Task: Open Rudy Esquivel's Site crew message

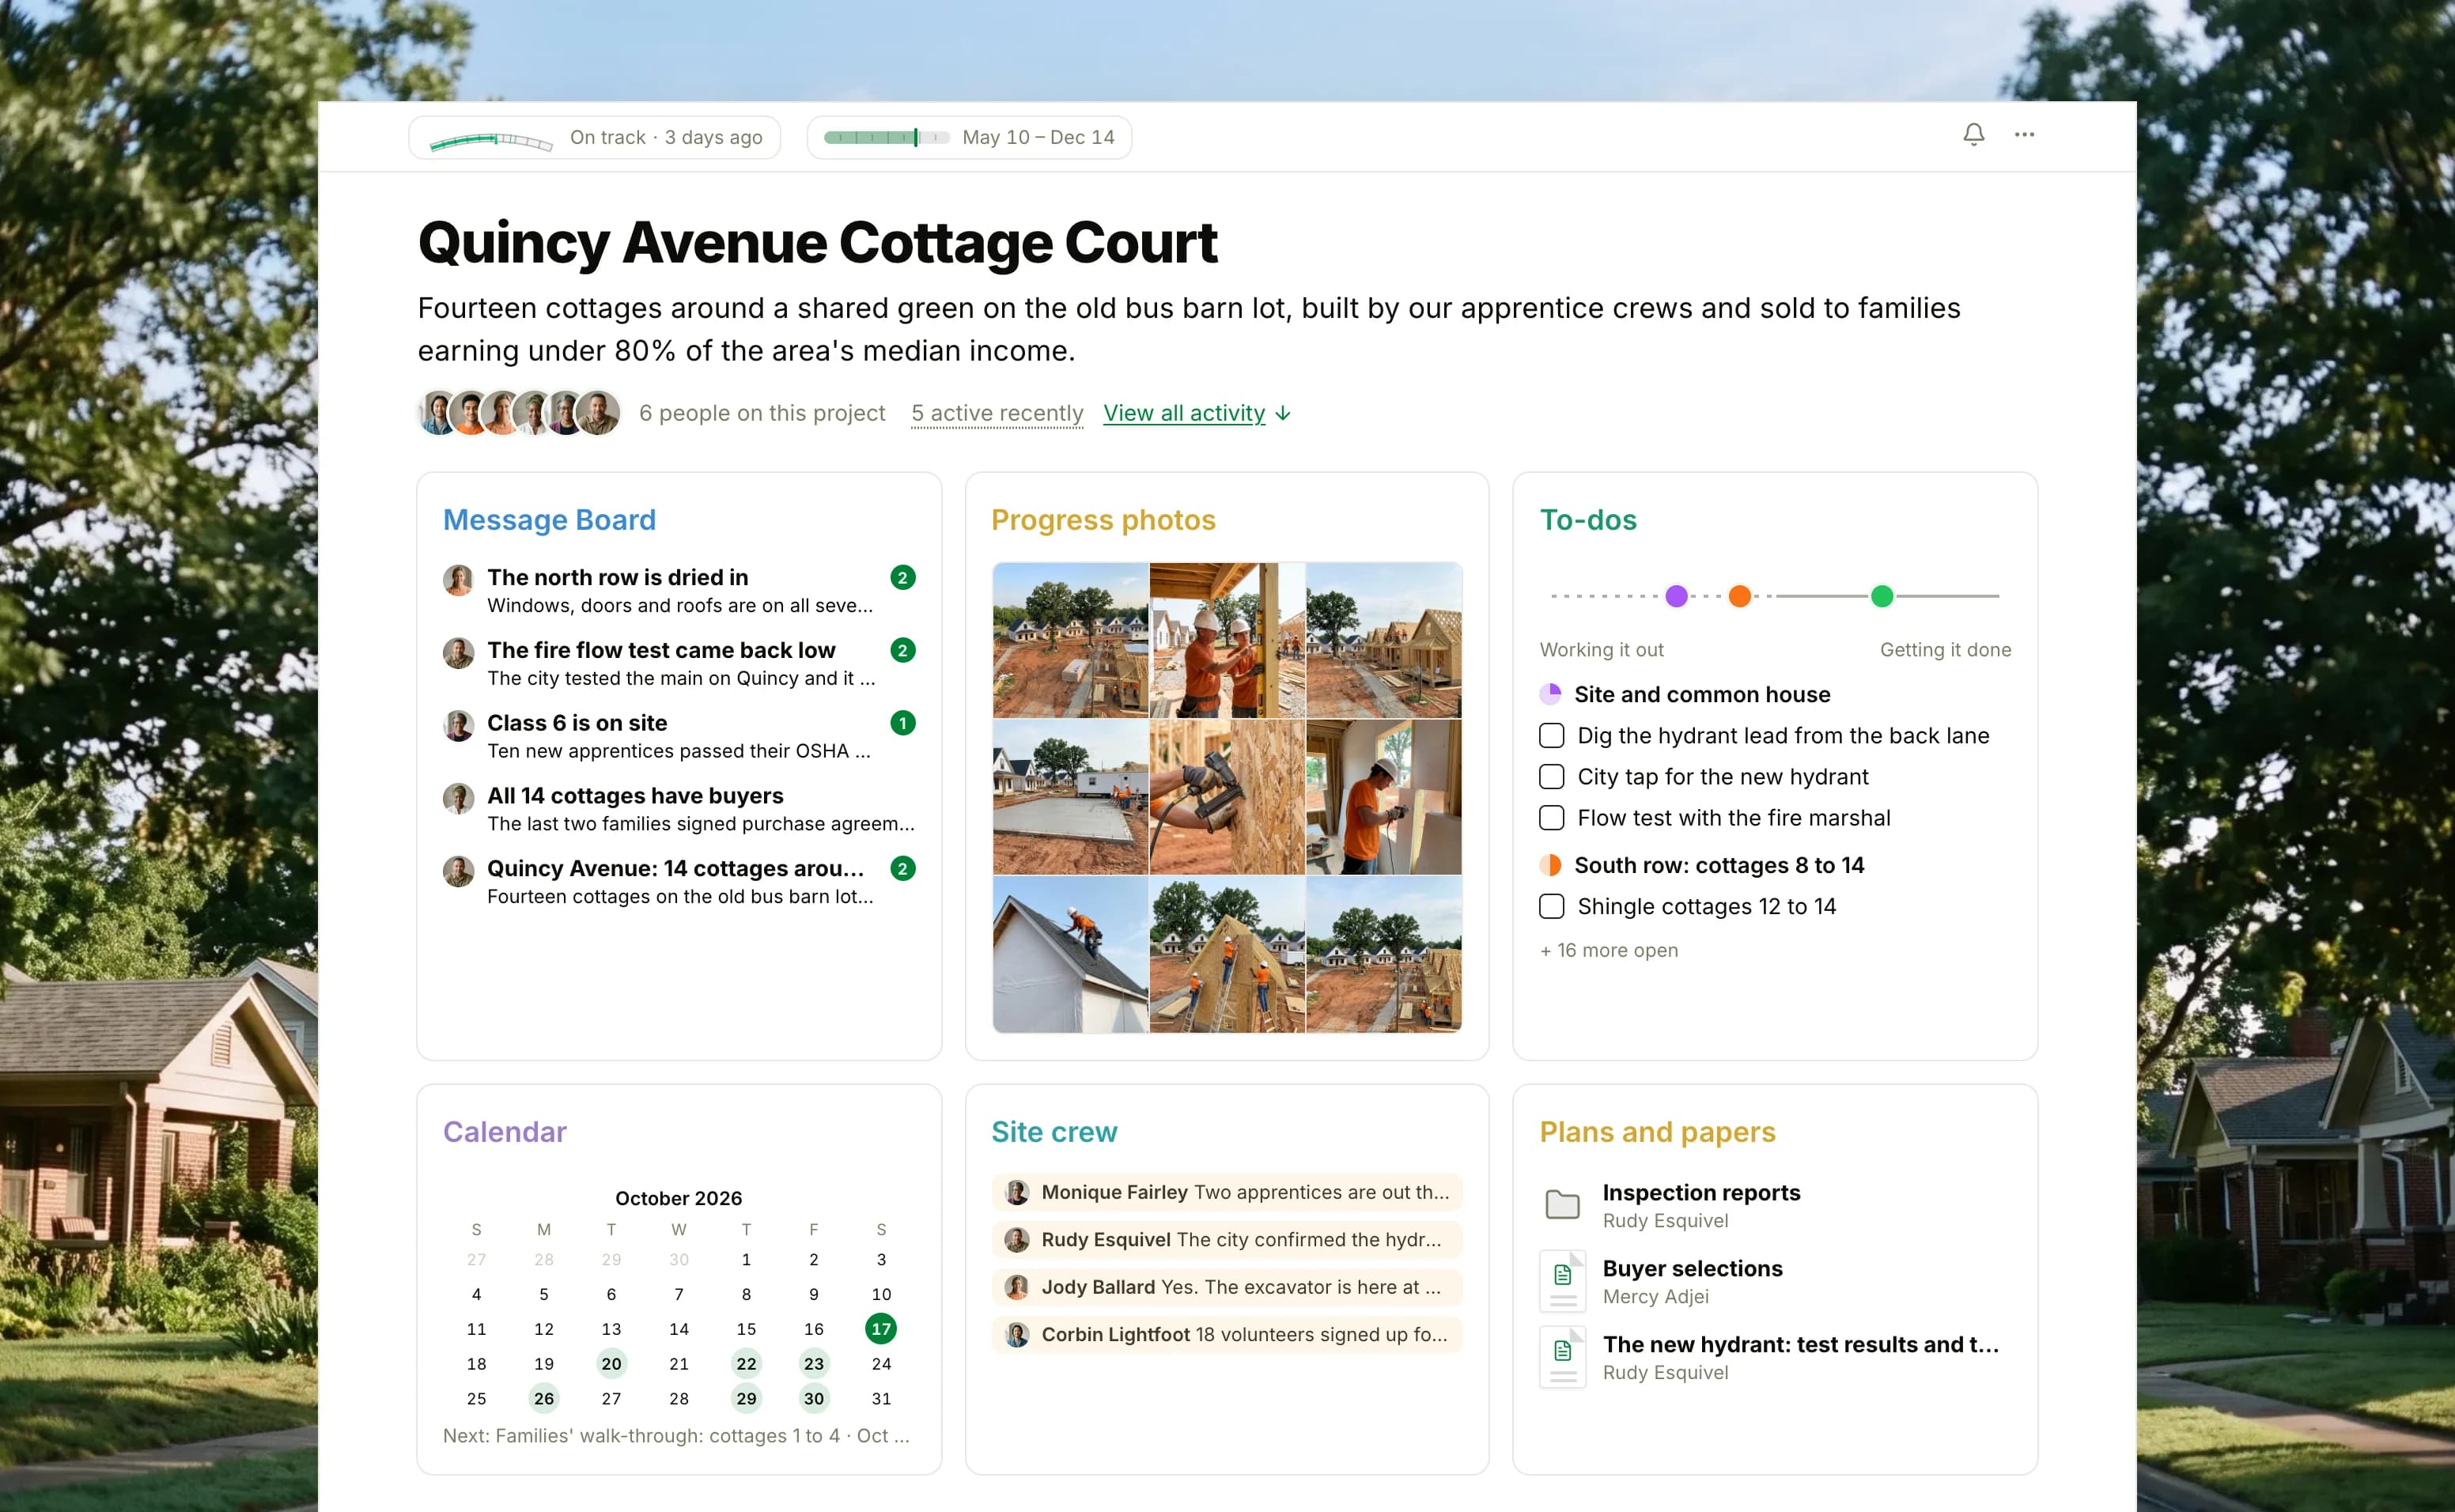Action: (x=1227, y=1240)
